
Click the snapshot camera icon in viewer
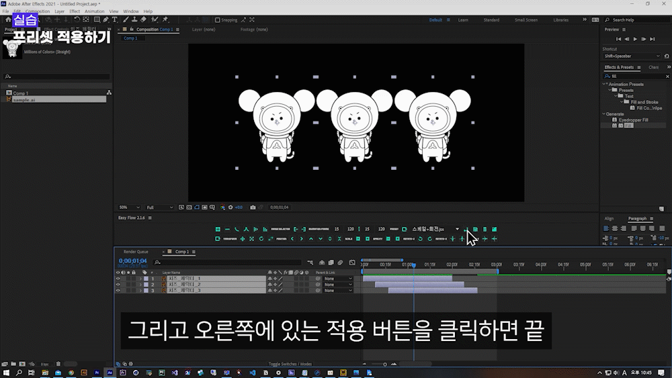pyautogui.click(x=253, y=207)
